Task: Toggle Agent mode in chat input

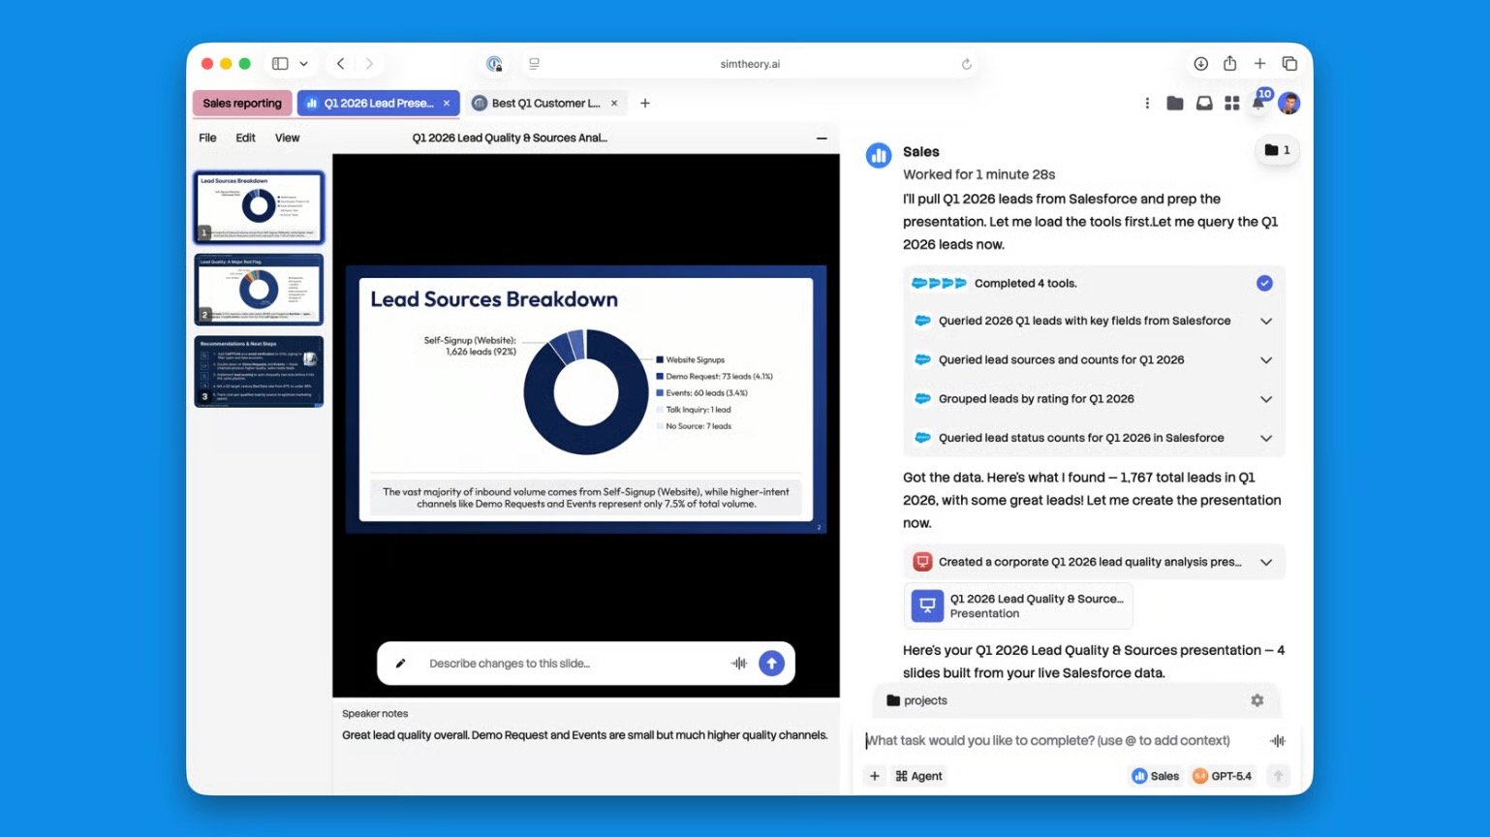Action: (x=918, y=776)
